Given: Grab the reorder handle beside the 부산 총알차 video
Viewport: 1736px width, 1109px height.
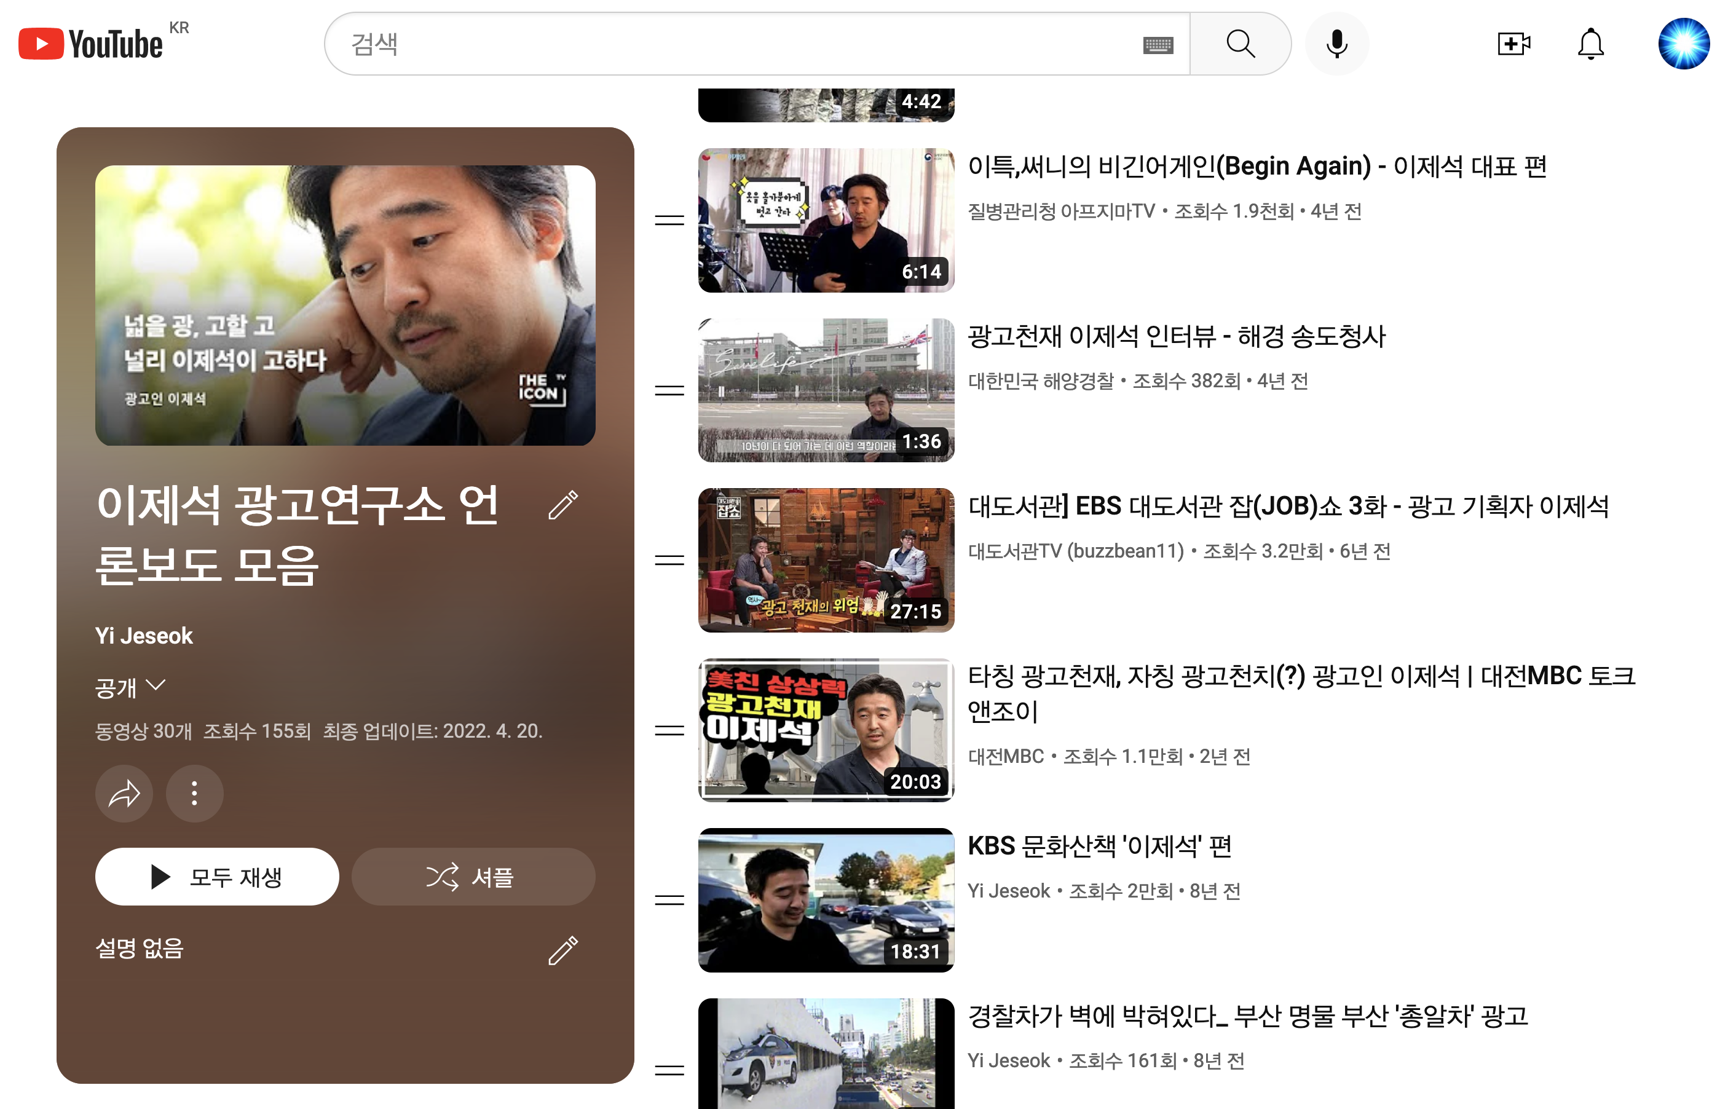Looking at the screenshot, I should pos(669,1070).
